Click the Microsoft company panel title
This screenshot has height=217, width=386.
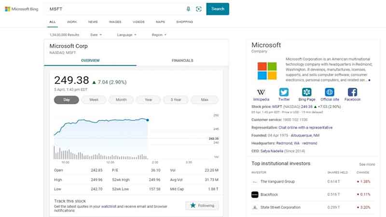point(266,45)
